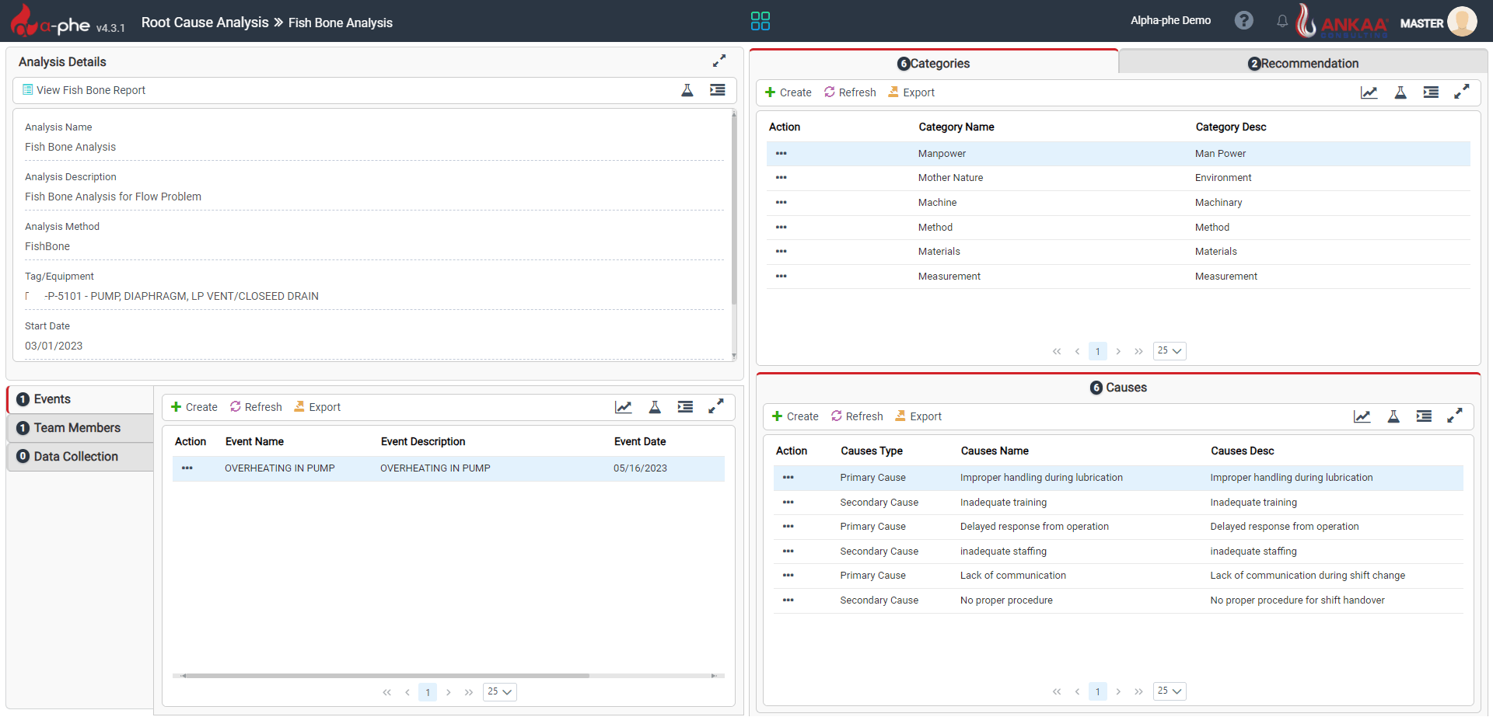The width and height of the screenshot is (1493, 717).
Task: Click the help question mark icon
Action: coord(1243,21)
